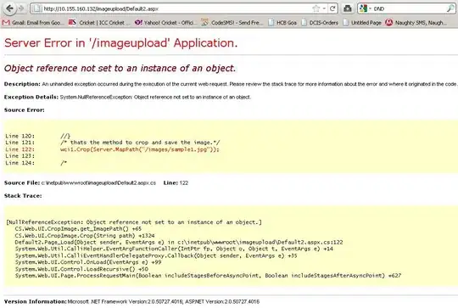Go back with the browser back arrow
This screenshot has height=308, width=458.
(9, 8)
